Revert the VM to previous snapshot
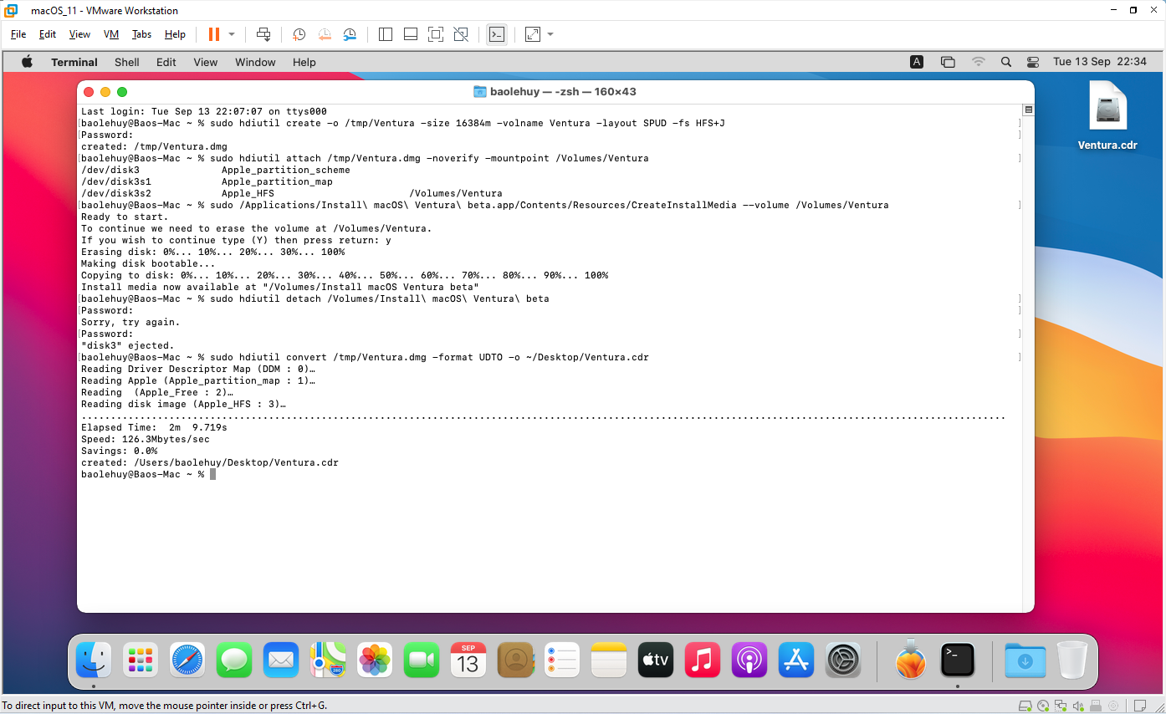This screenshot has height=714, width=1166. point(325,34)
